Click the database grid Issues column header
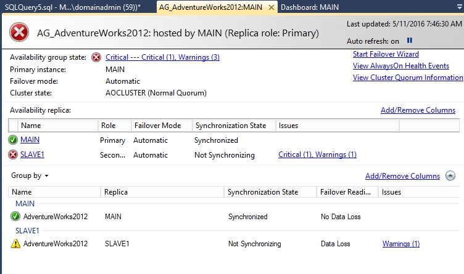The image size is (464, 274). 419,192
